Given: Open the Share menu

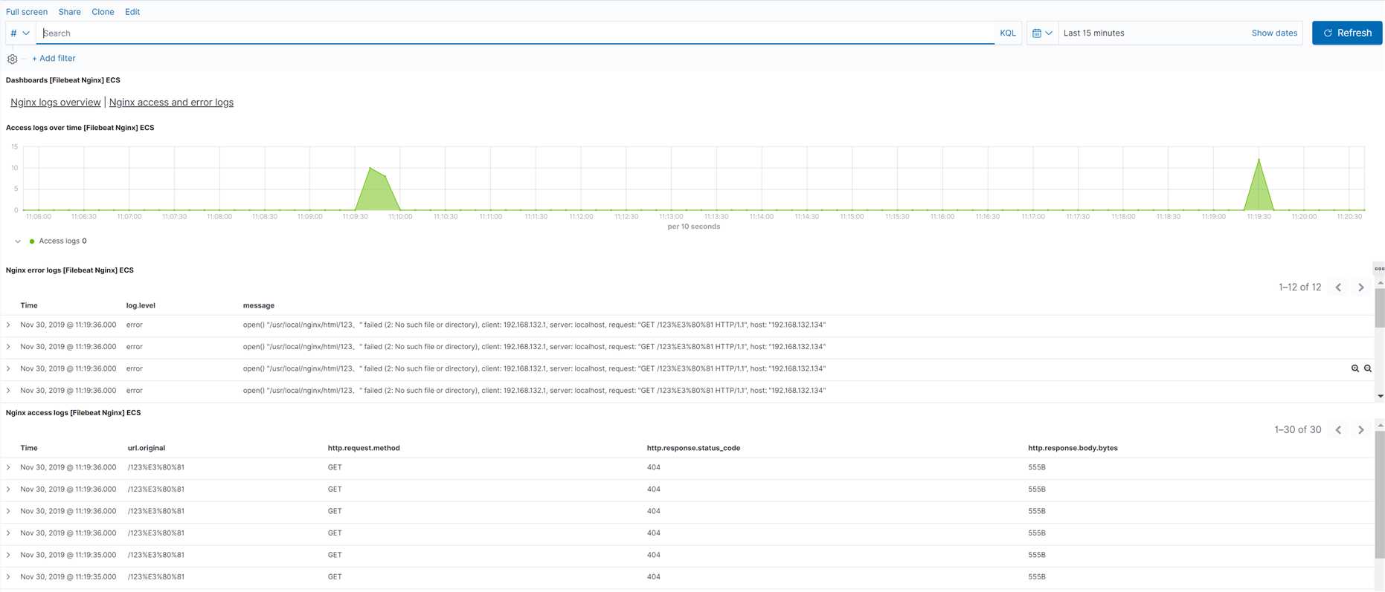Looking at the screenshot, I should click(x=70, y=12).
